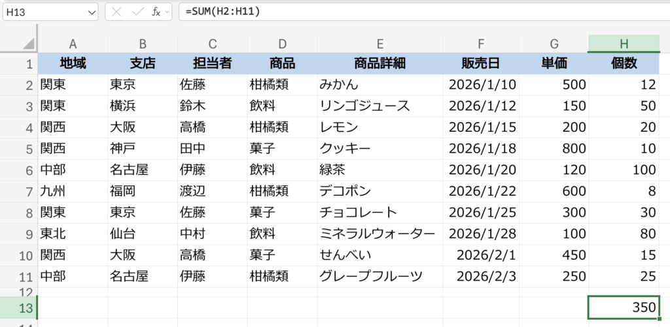This screenshot has width=670, height=327.
Task: Click the 販売日 header cell
Action: 480,64
